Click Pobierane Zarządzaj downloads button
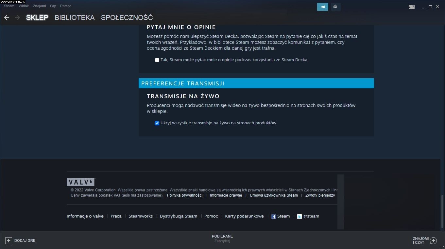 coord(222,239)
